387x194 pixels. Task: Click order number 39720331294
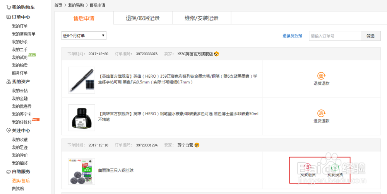click(x=147, y=145)
